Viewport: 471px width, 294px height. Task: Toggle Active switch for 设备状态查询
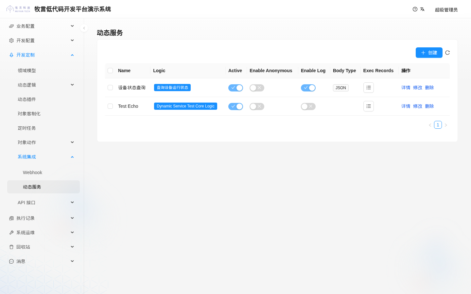pyautogui.click(x=235, y=88)
